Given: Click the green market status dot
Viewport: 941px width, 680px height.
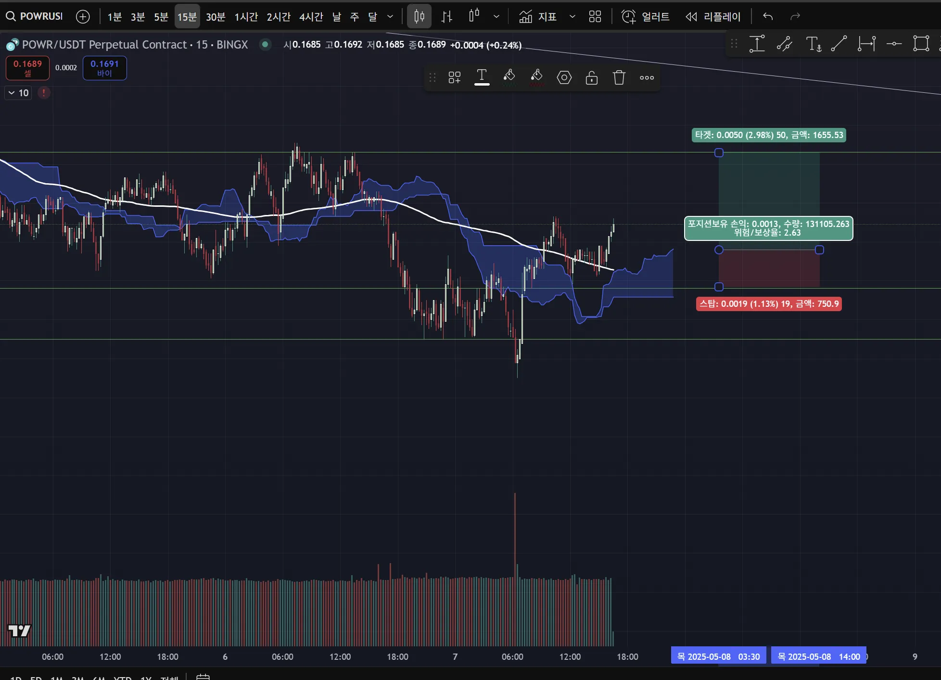Looking at the screenshot, I should (265, 45).
